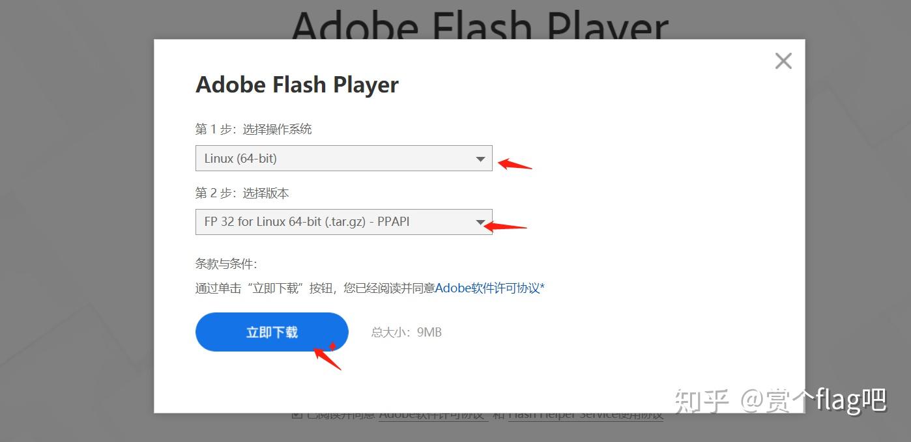Click the 总大小: 9MB size label
The height and width of the screenshot is (442, 911).
407,333
